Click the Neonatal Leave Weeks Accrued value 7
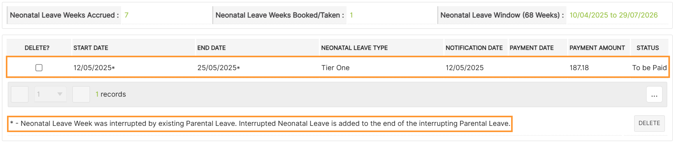The height and width of the screenshot is (143, 675). tap(127, 15)
